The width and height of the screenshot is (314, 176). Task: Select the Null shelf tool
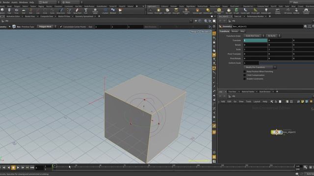click(x=30, y=11)
